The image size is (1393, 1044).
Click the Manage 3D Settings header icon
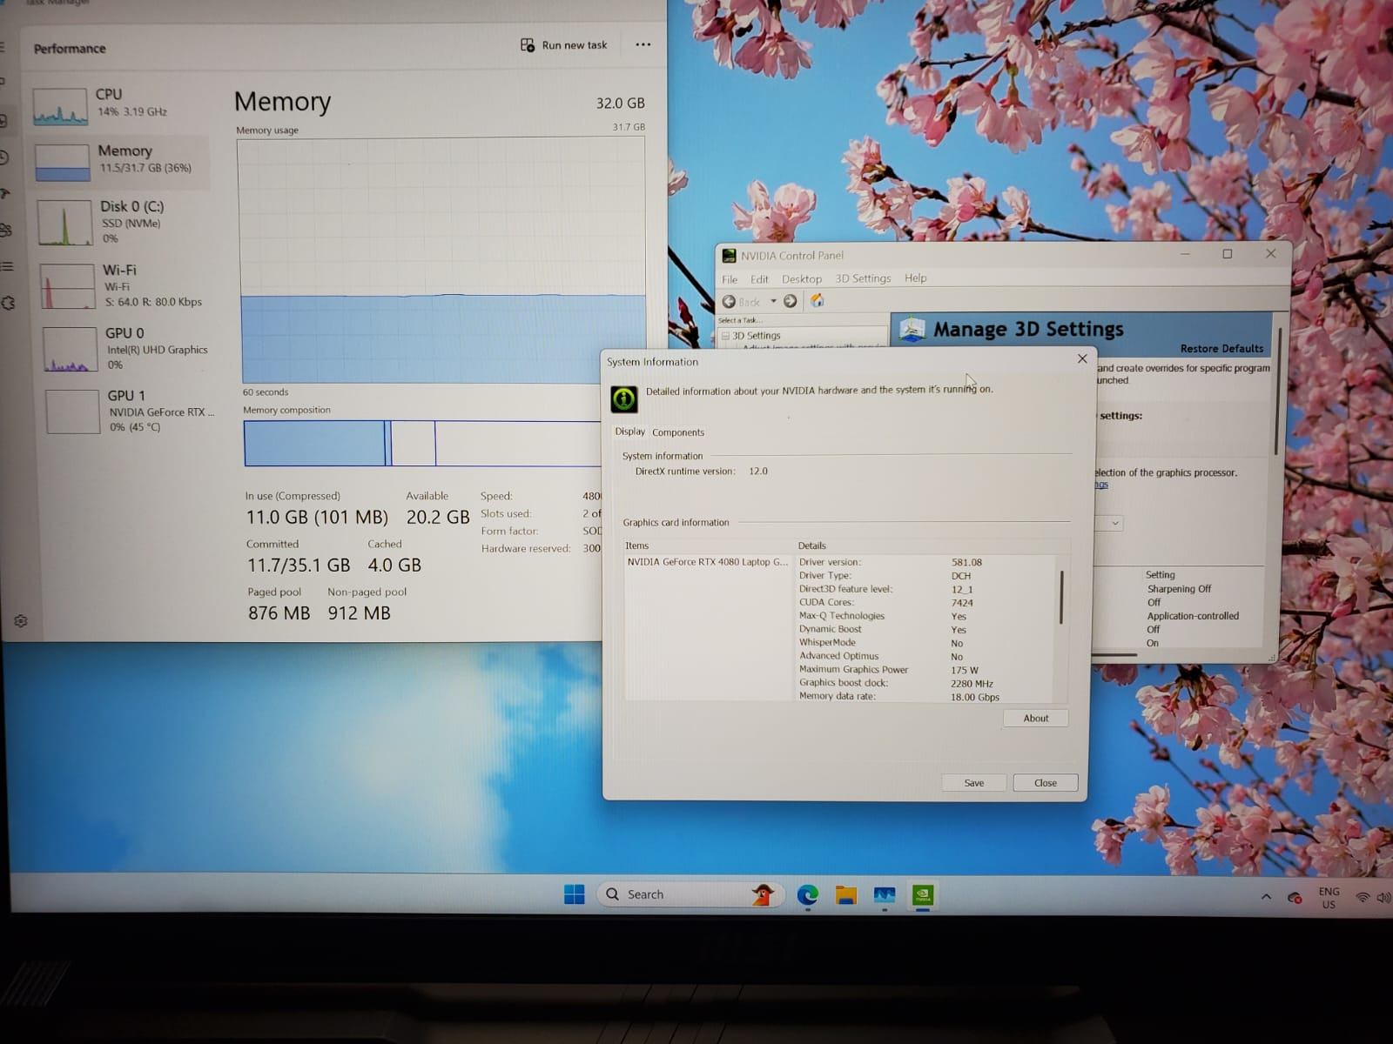(912, 330)
